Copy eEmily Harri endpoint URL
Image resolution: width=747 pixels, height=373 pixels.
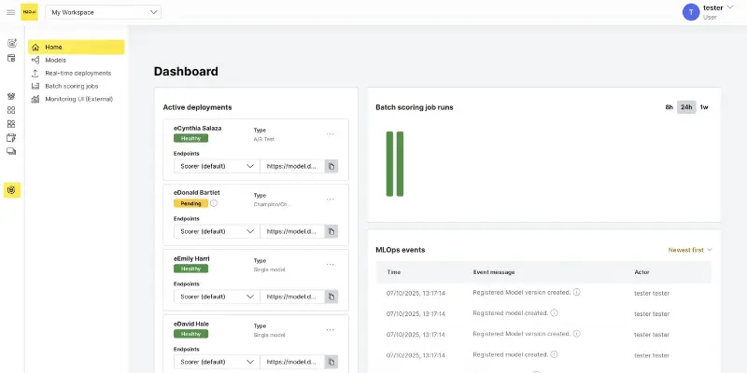click(x=331, y=297)
